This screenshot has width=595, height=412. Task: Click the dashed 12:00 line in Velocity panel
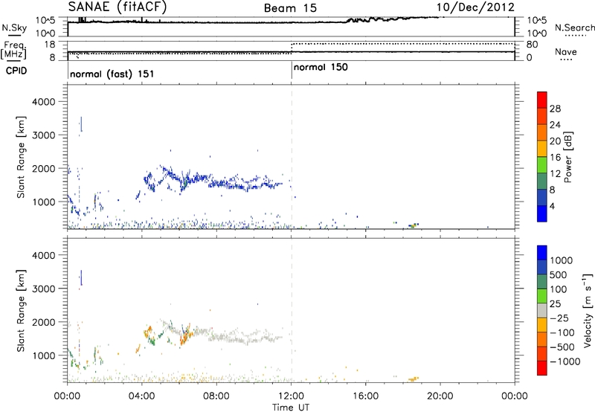[292, 310]
